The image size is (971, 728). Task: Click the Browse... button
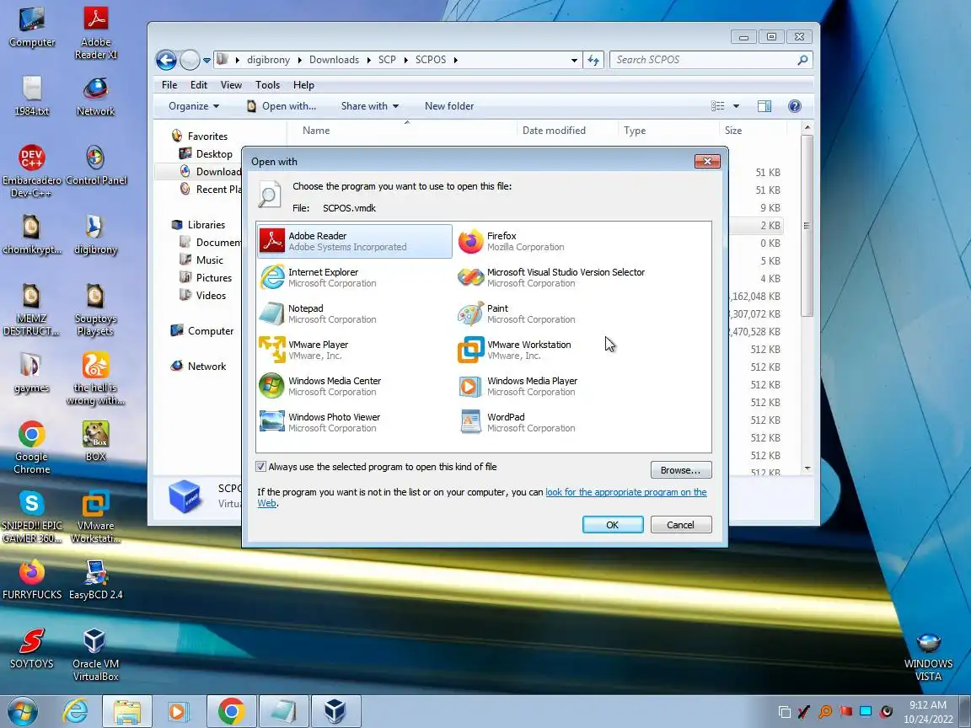tap(680, 470)
